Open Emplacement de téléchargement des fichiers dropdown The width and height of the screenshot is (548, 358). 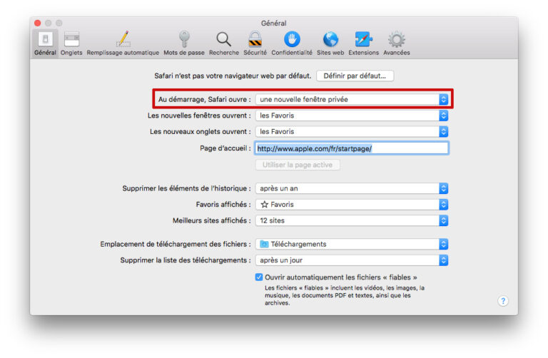(352, 244)
